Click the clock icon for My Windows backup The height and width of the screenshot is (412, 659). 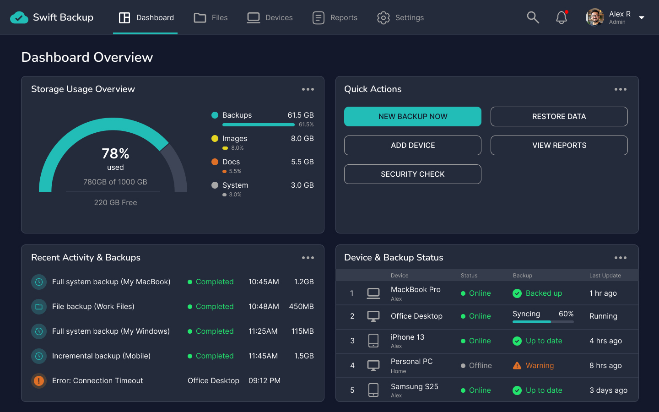click(x=39, y=331)
